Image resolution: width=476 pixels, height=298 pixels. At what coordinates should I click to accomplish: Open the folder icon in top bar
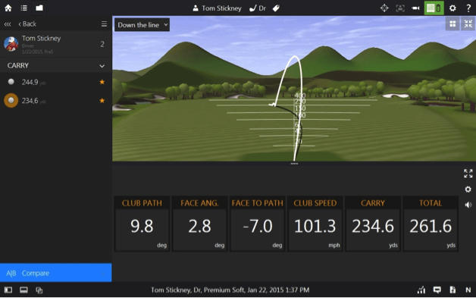point(39,8)
